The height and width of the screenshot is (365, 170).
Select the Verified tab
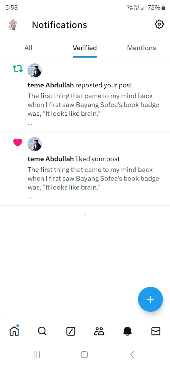coord(85,48)
